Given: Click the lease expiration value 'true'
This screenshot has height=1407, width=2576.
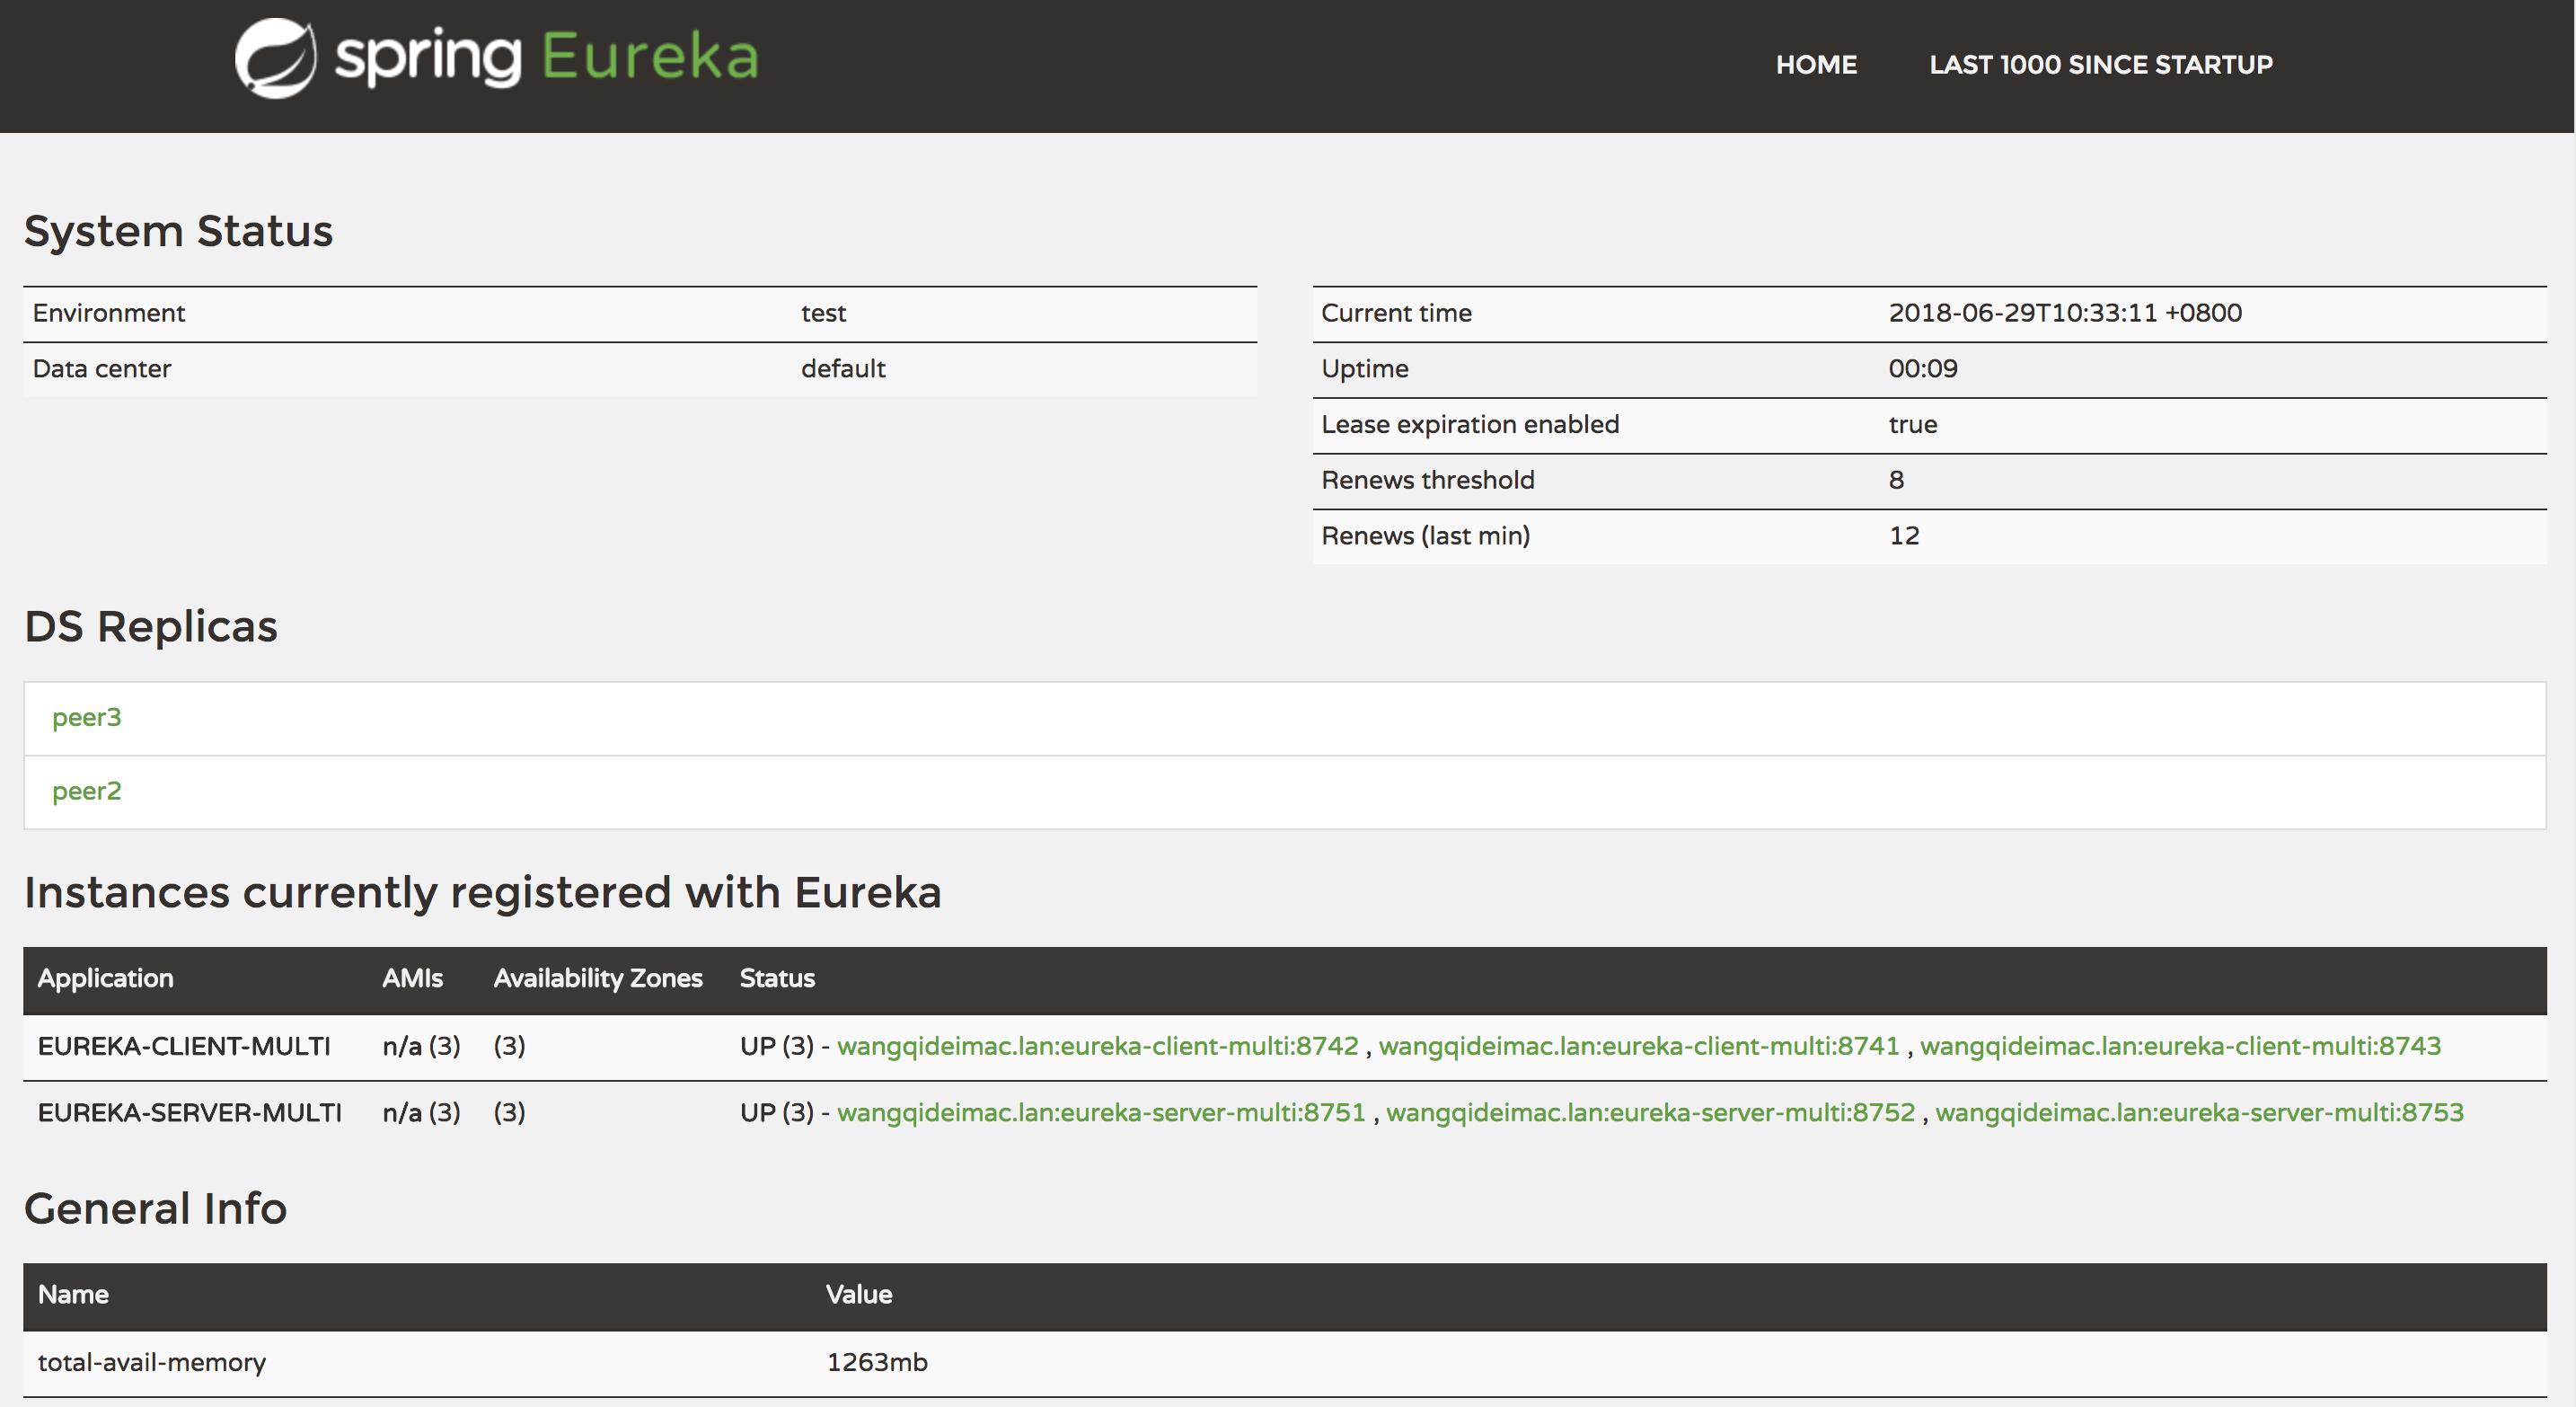Looking at the screenshot, I should [1912, 425].
